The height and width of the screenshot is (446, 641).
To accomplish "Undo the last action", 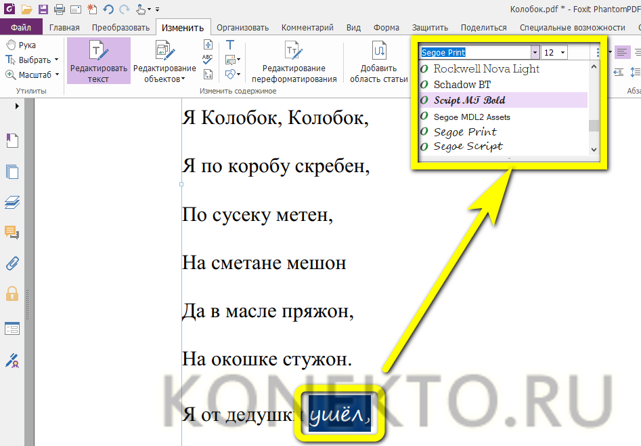I will (108, 9).
